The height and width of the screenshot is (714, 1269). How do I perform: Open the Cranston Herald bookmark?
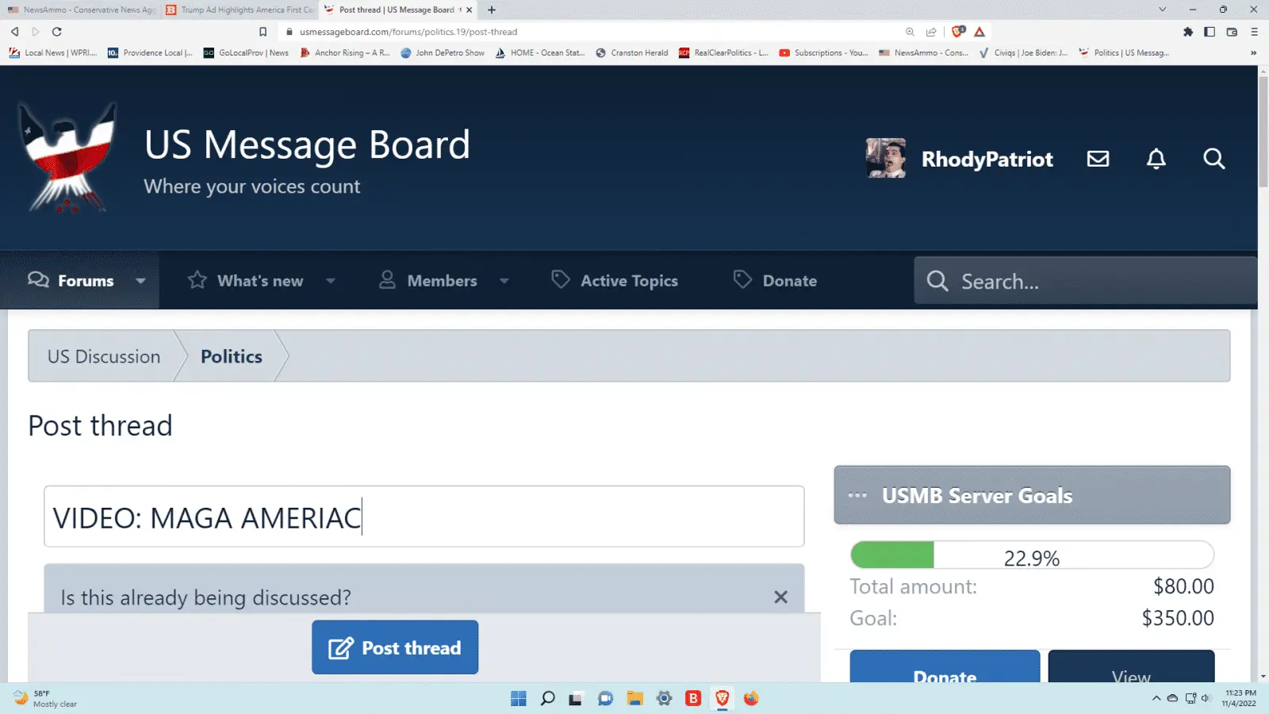632,53
